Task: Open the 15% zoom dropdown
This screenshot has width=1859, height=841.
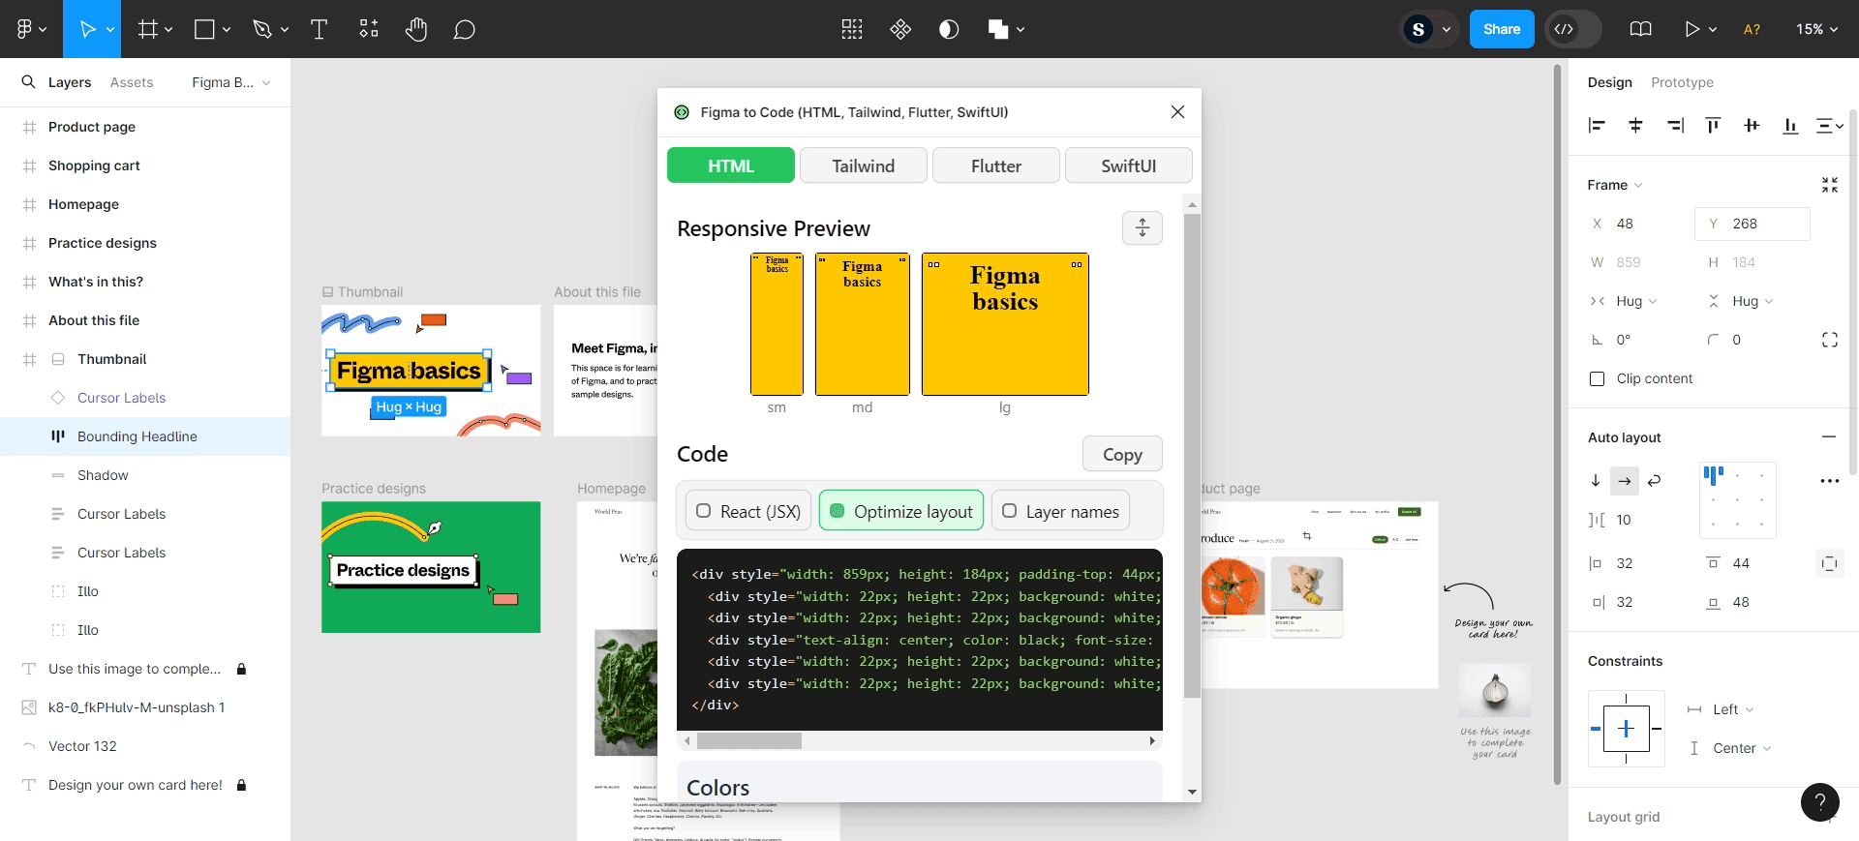Action: click(1816, 29)
